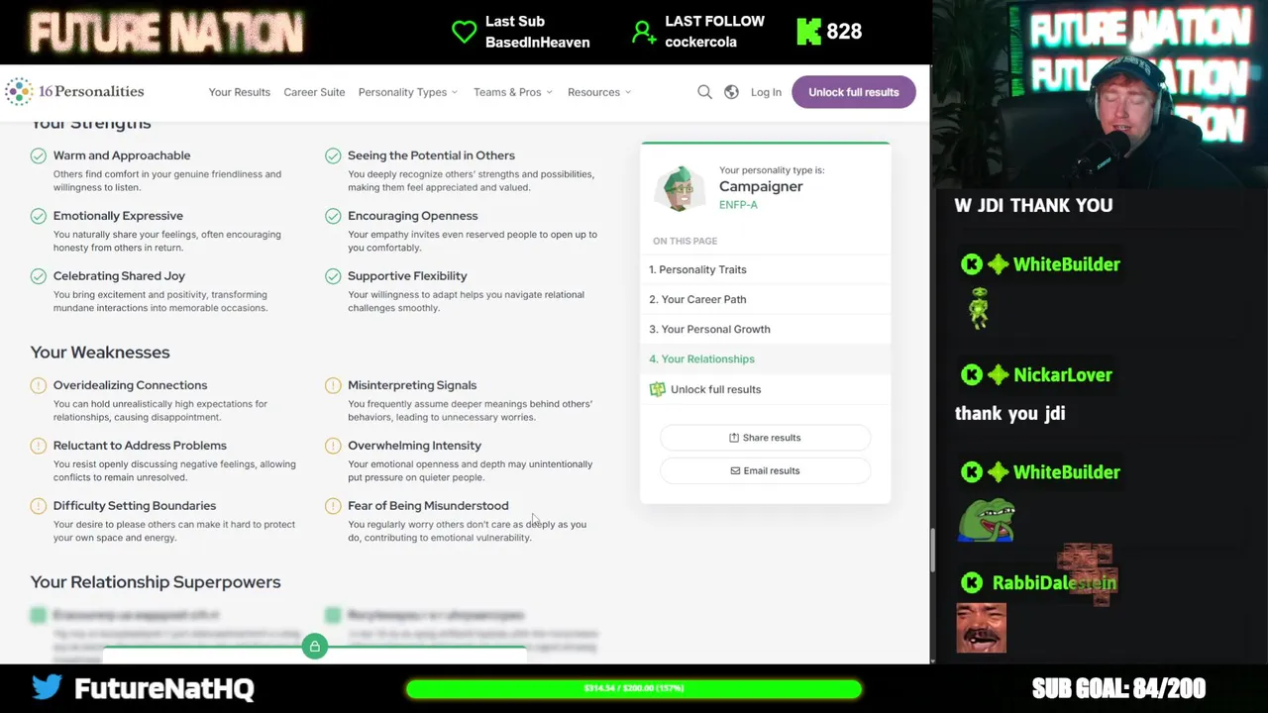This screenshot has height=713, width=1268.
Task: Click the Your Relationship Superpowers heading
Action: [x=156, y=582]
